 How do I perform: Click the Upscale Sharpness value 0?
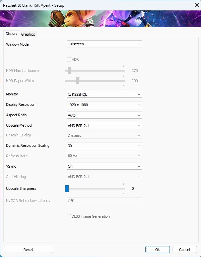(133, 188)
